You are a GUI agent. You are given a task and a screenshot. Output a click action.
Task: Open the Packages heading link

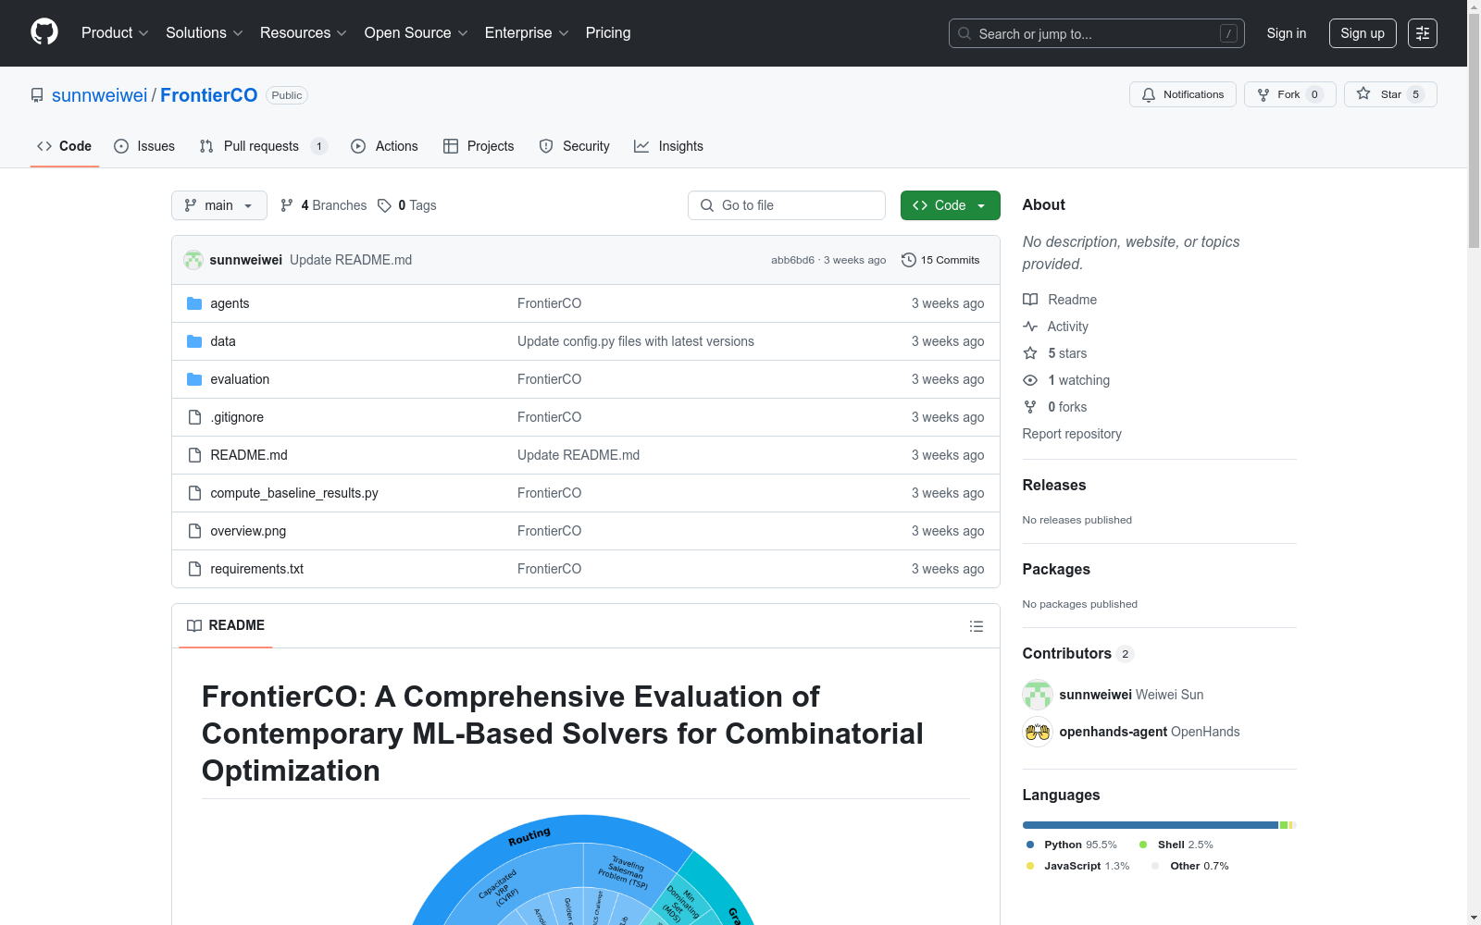(1056, 569)
